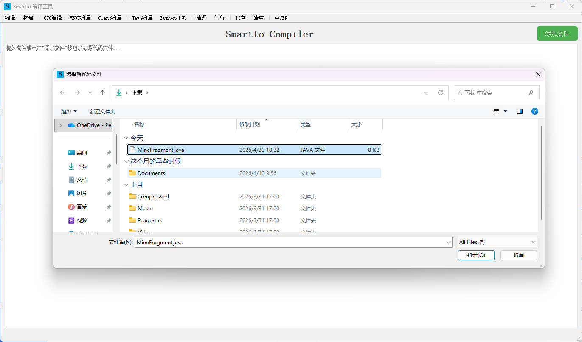Sort by 类型 column header

[x=306, y=124]
